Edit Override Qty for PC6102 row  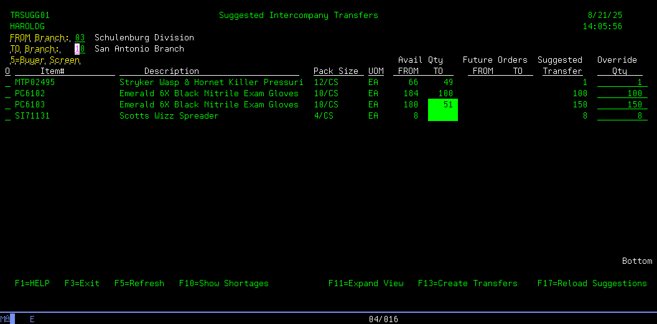click(x=620, y=94)
